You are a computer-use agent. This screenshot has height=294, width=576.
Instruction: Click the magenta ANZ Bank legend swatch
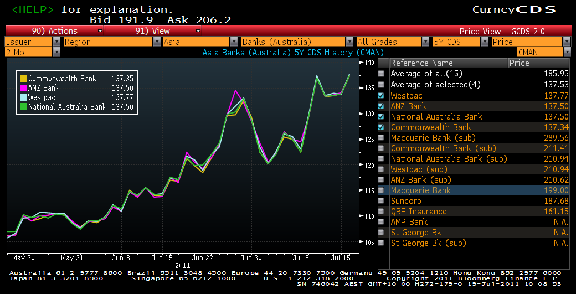[23, 88]
